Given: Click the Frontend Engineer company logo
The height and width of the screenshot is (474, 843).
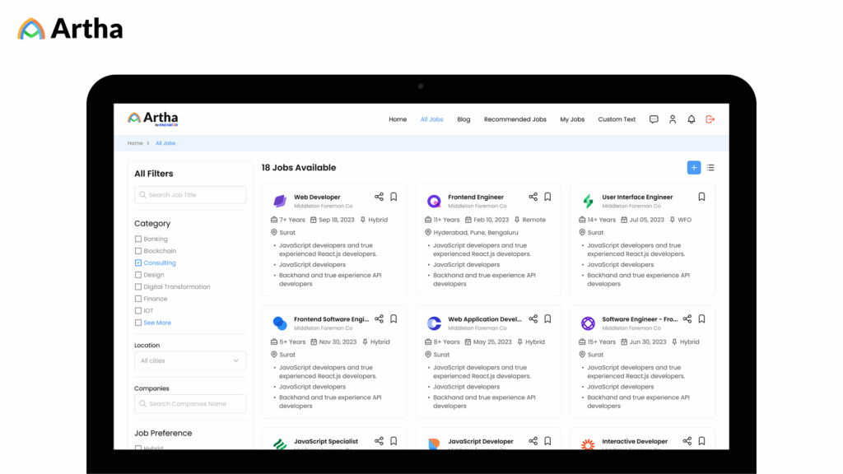Looking at the screenshot, I should tap(434, 201).
